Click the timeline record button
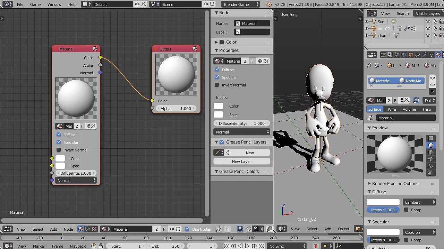The width and height of the screenshot is (444, 249). tap(316, 246)
